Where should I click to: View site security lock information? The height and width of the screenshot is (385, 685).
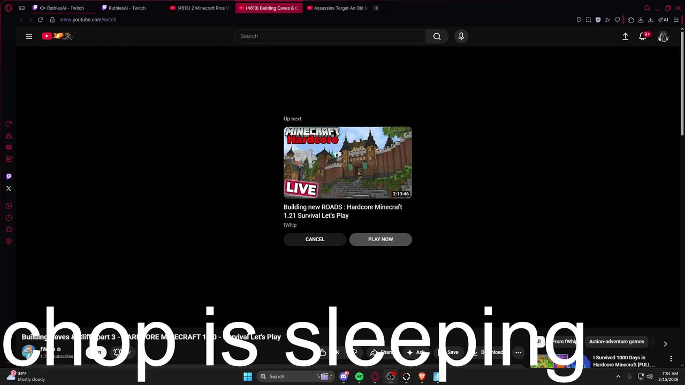coord(52,20)
